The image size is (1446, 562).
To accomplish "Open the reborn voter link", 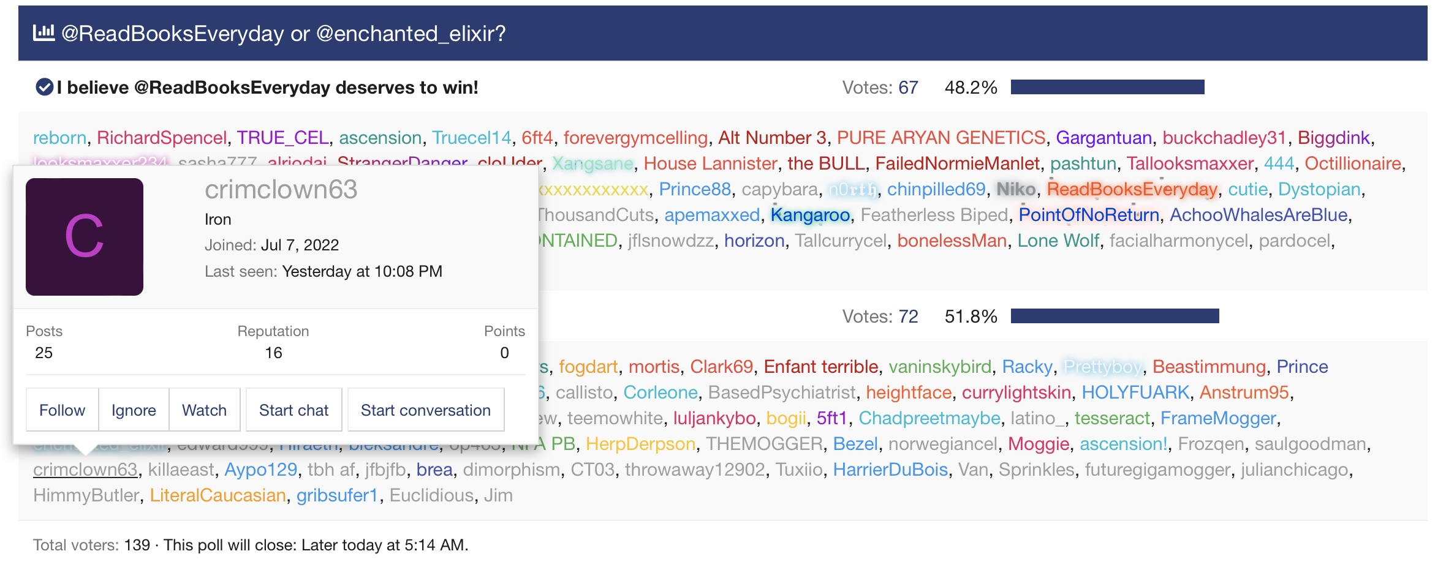I will (59, 138).
